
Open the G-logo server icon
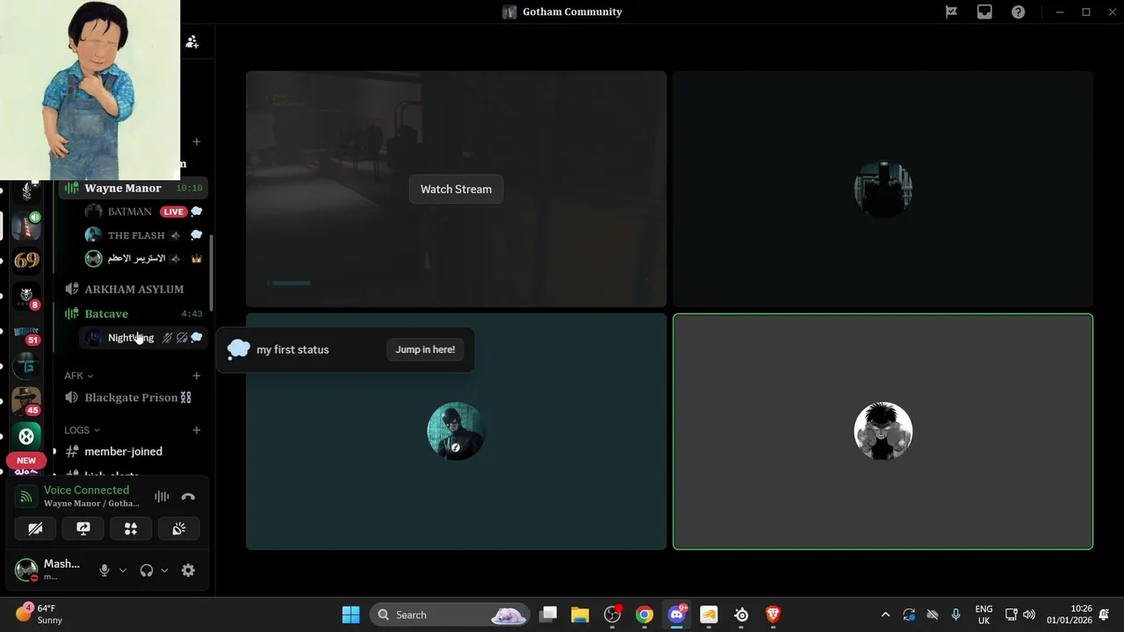tap(26, 366)
